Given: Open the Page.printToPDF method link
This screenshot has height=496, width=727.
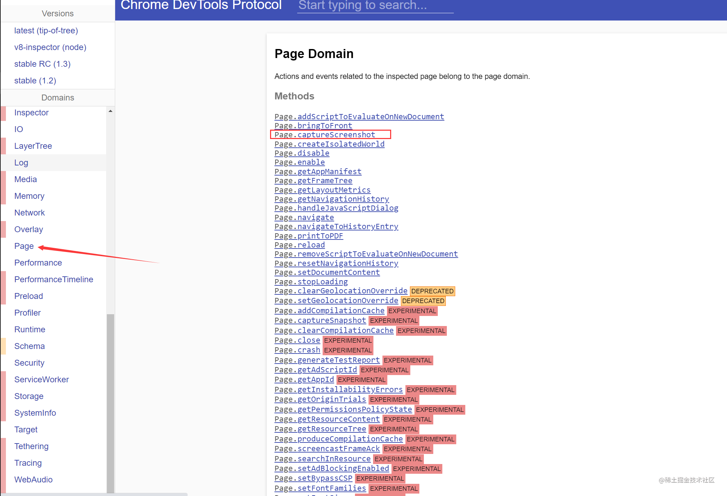Looking at the screenshot, I should pos(308,236).
